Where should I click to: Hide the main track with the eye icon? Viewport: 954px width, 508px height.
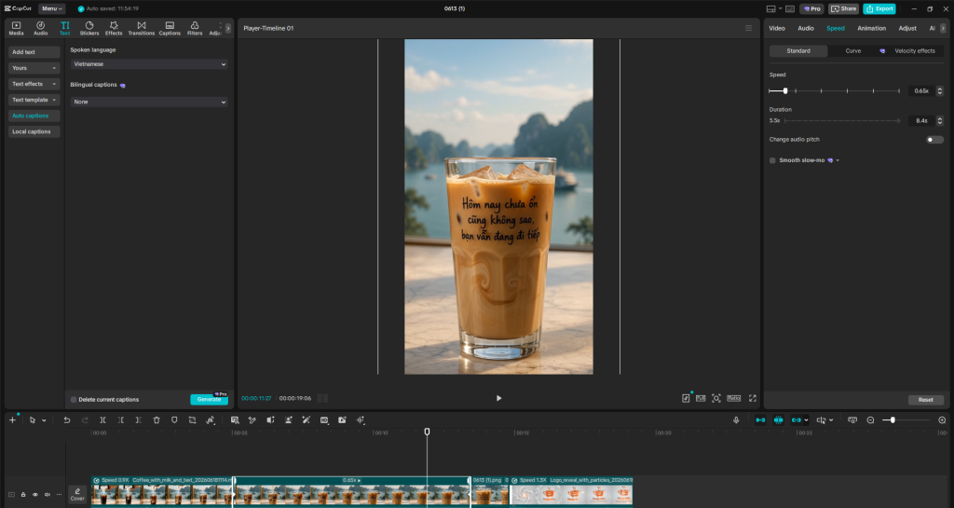coord(35,495)
